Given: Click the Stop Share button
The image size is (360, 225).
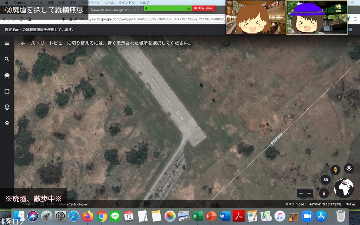Looking at the screenshot, I should 203,8.
